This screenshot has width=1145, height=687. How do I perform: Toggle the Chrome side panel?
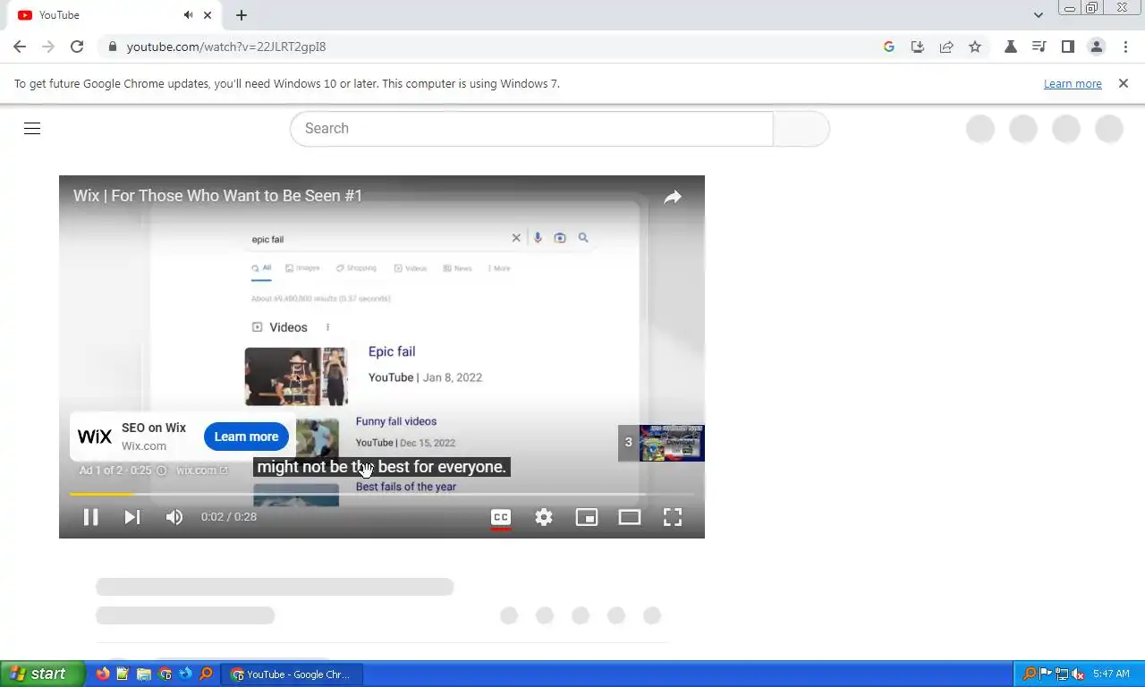pyautogui.click(x=1067, y=47)
